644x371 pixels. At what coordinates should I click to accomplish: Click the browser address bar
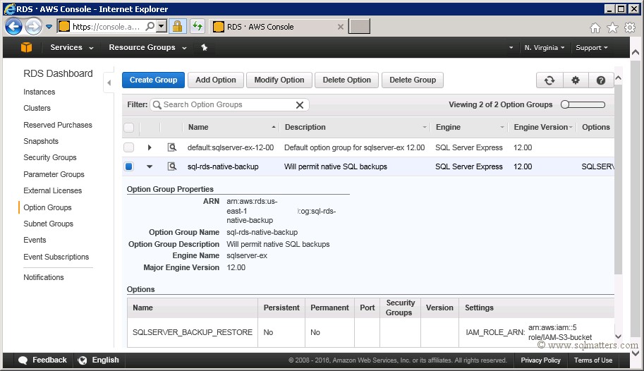(x=106, y=27)
